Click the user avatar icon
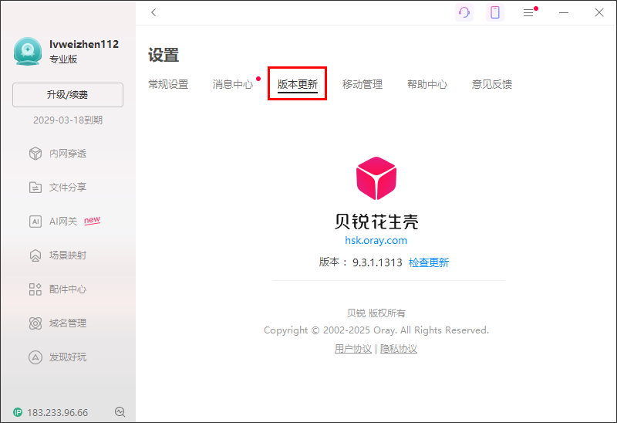The height and width of the screenshot is (423, 617). point(28,51)
